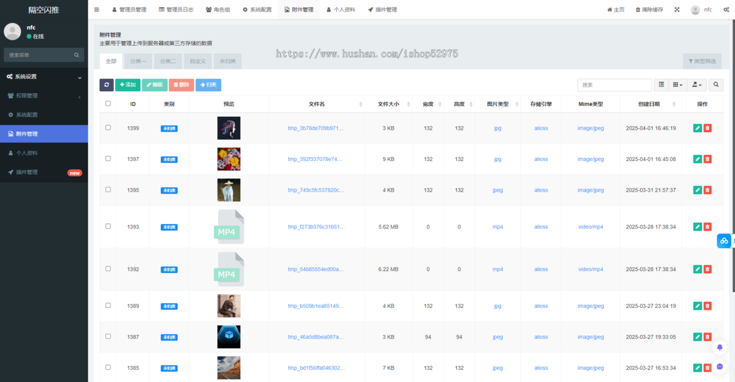Open 插件管理 in the left sidebar
The image size is (735, 382).
coord(43,173)
